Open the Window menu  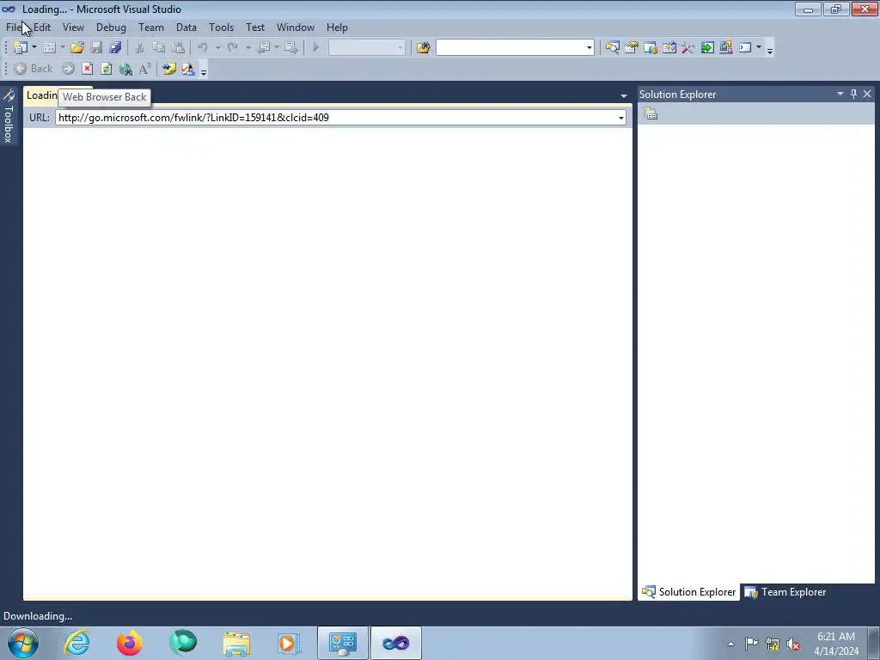click(296, 27)
